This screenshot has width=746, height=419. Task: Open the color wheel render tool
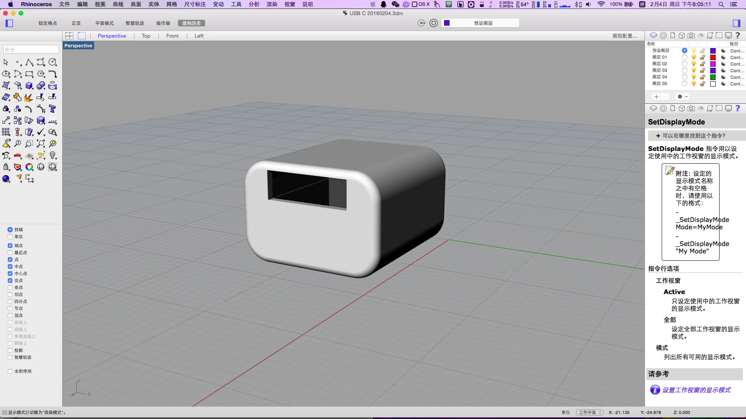click(29, 167)
